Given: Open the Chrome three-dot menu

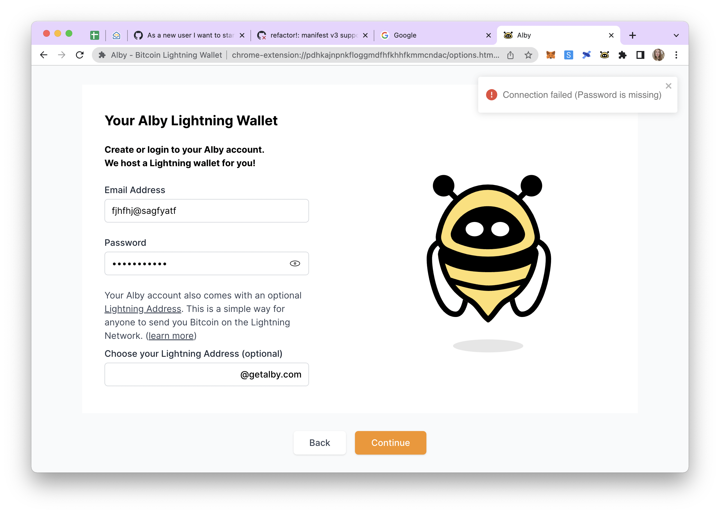Looking at the screenshot, I should click(676, 55).
